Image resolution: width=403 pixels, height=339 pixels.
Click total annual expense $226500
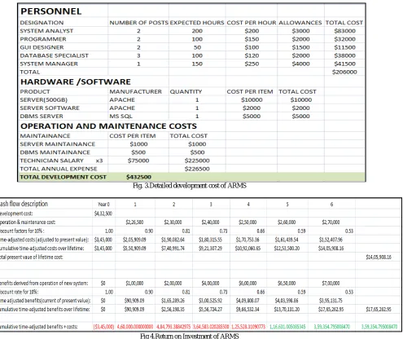click(197, 169)
